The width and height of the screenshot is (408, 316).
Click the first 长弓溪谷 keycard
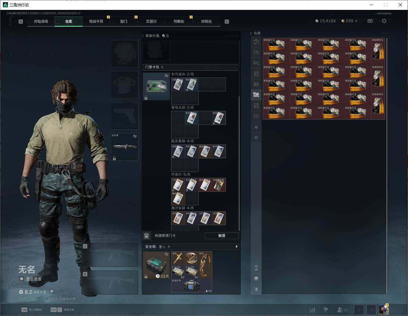(178, 84)
